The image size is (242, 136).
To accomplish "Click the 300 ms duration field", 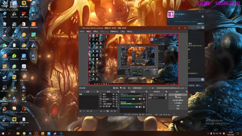I will [x=158, y=98].
